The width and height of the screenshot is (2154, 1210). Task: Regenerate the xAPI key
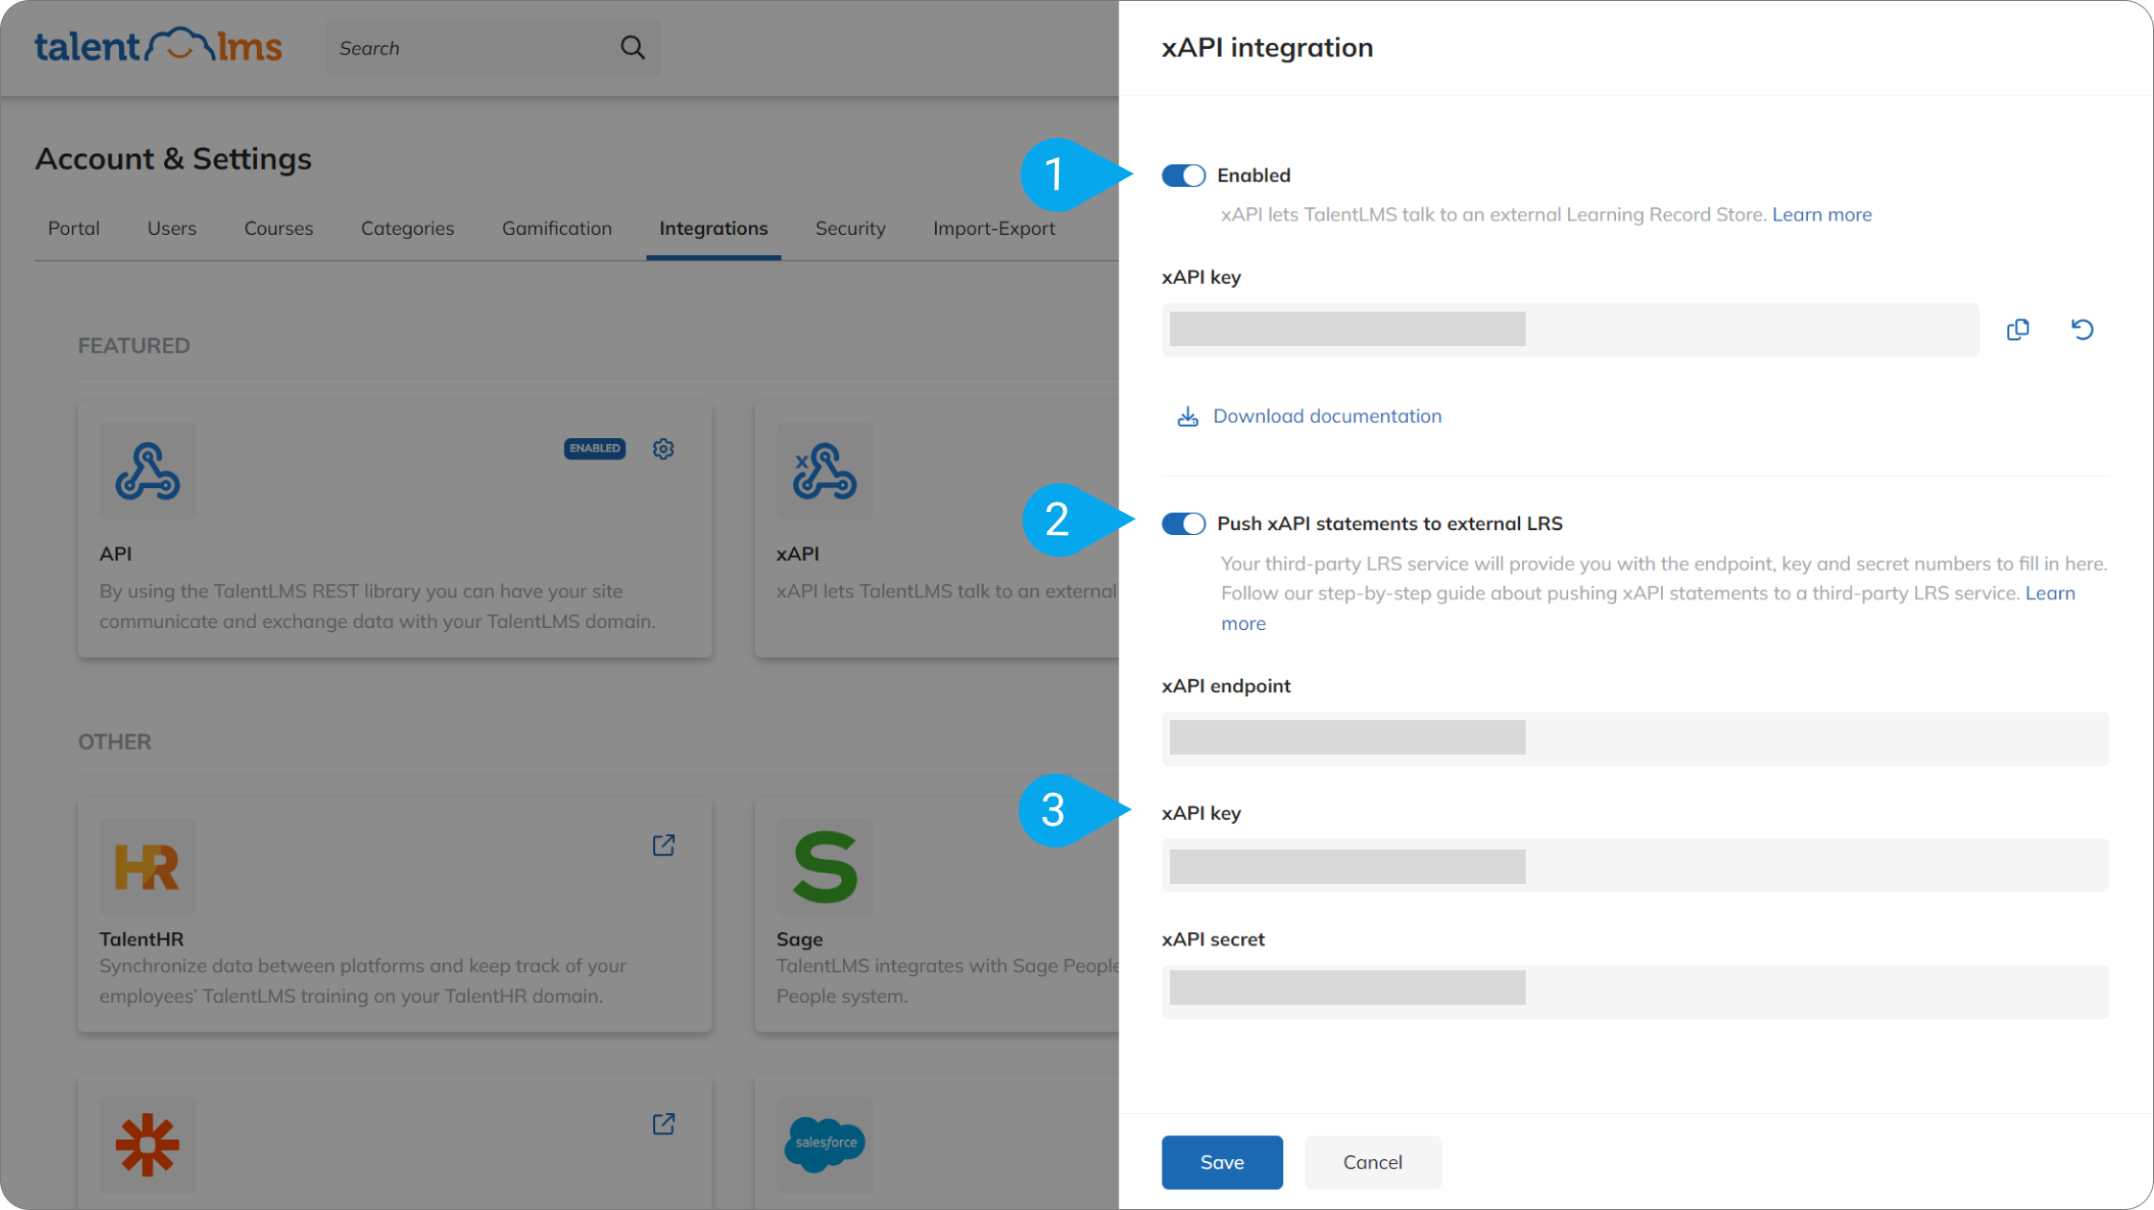pyautogui.click(x=2082, y=330)
